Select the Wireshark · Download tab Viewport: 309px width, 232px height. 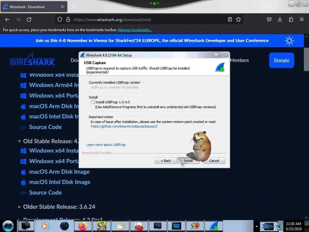pos(34,7)
